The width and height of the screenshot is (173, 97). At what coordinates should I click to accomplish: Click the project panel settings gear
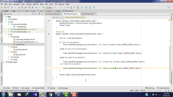tap(39, 14)
